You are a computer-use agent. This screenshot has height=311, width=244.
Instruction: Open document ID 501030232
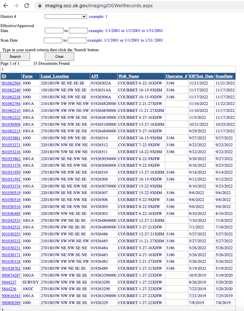pos(11,241)
